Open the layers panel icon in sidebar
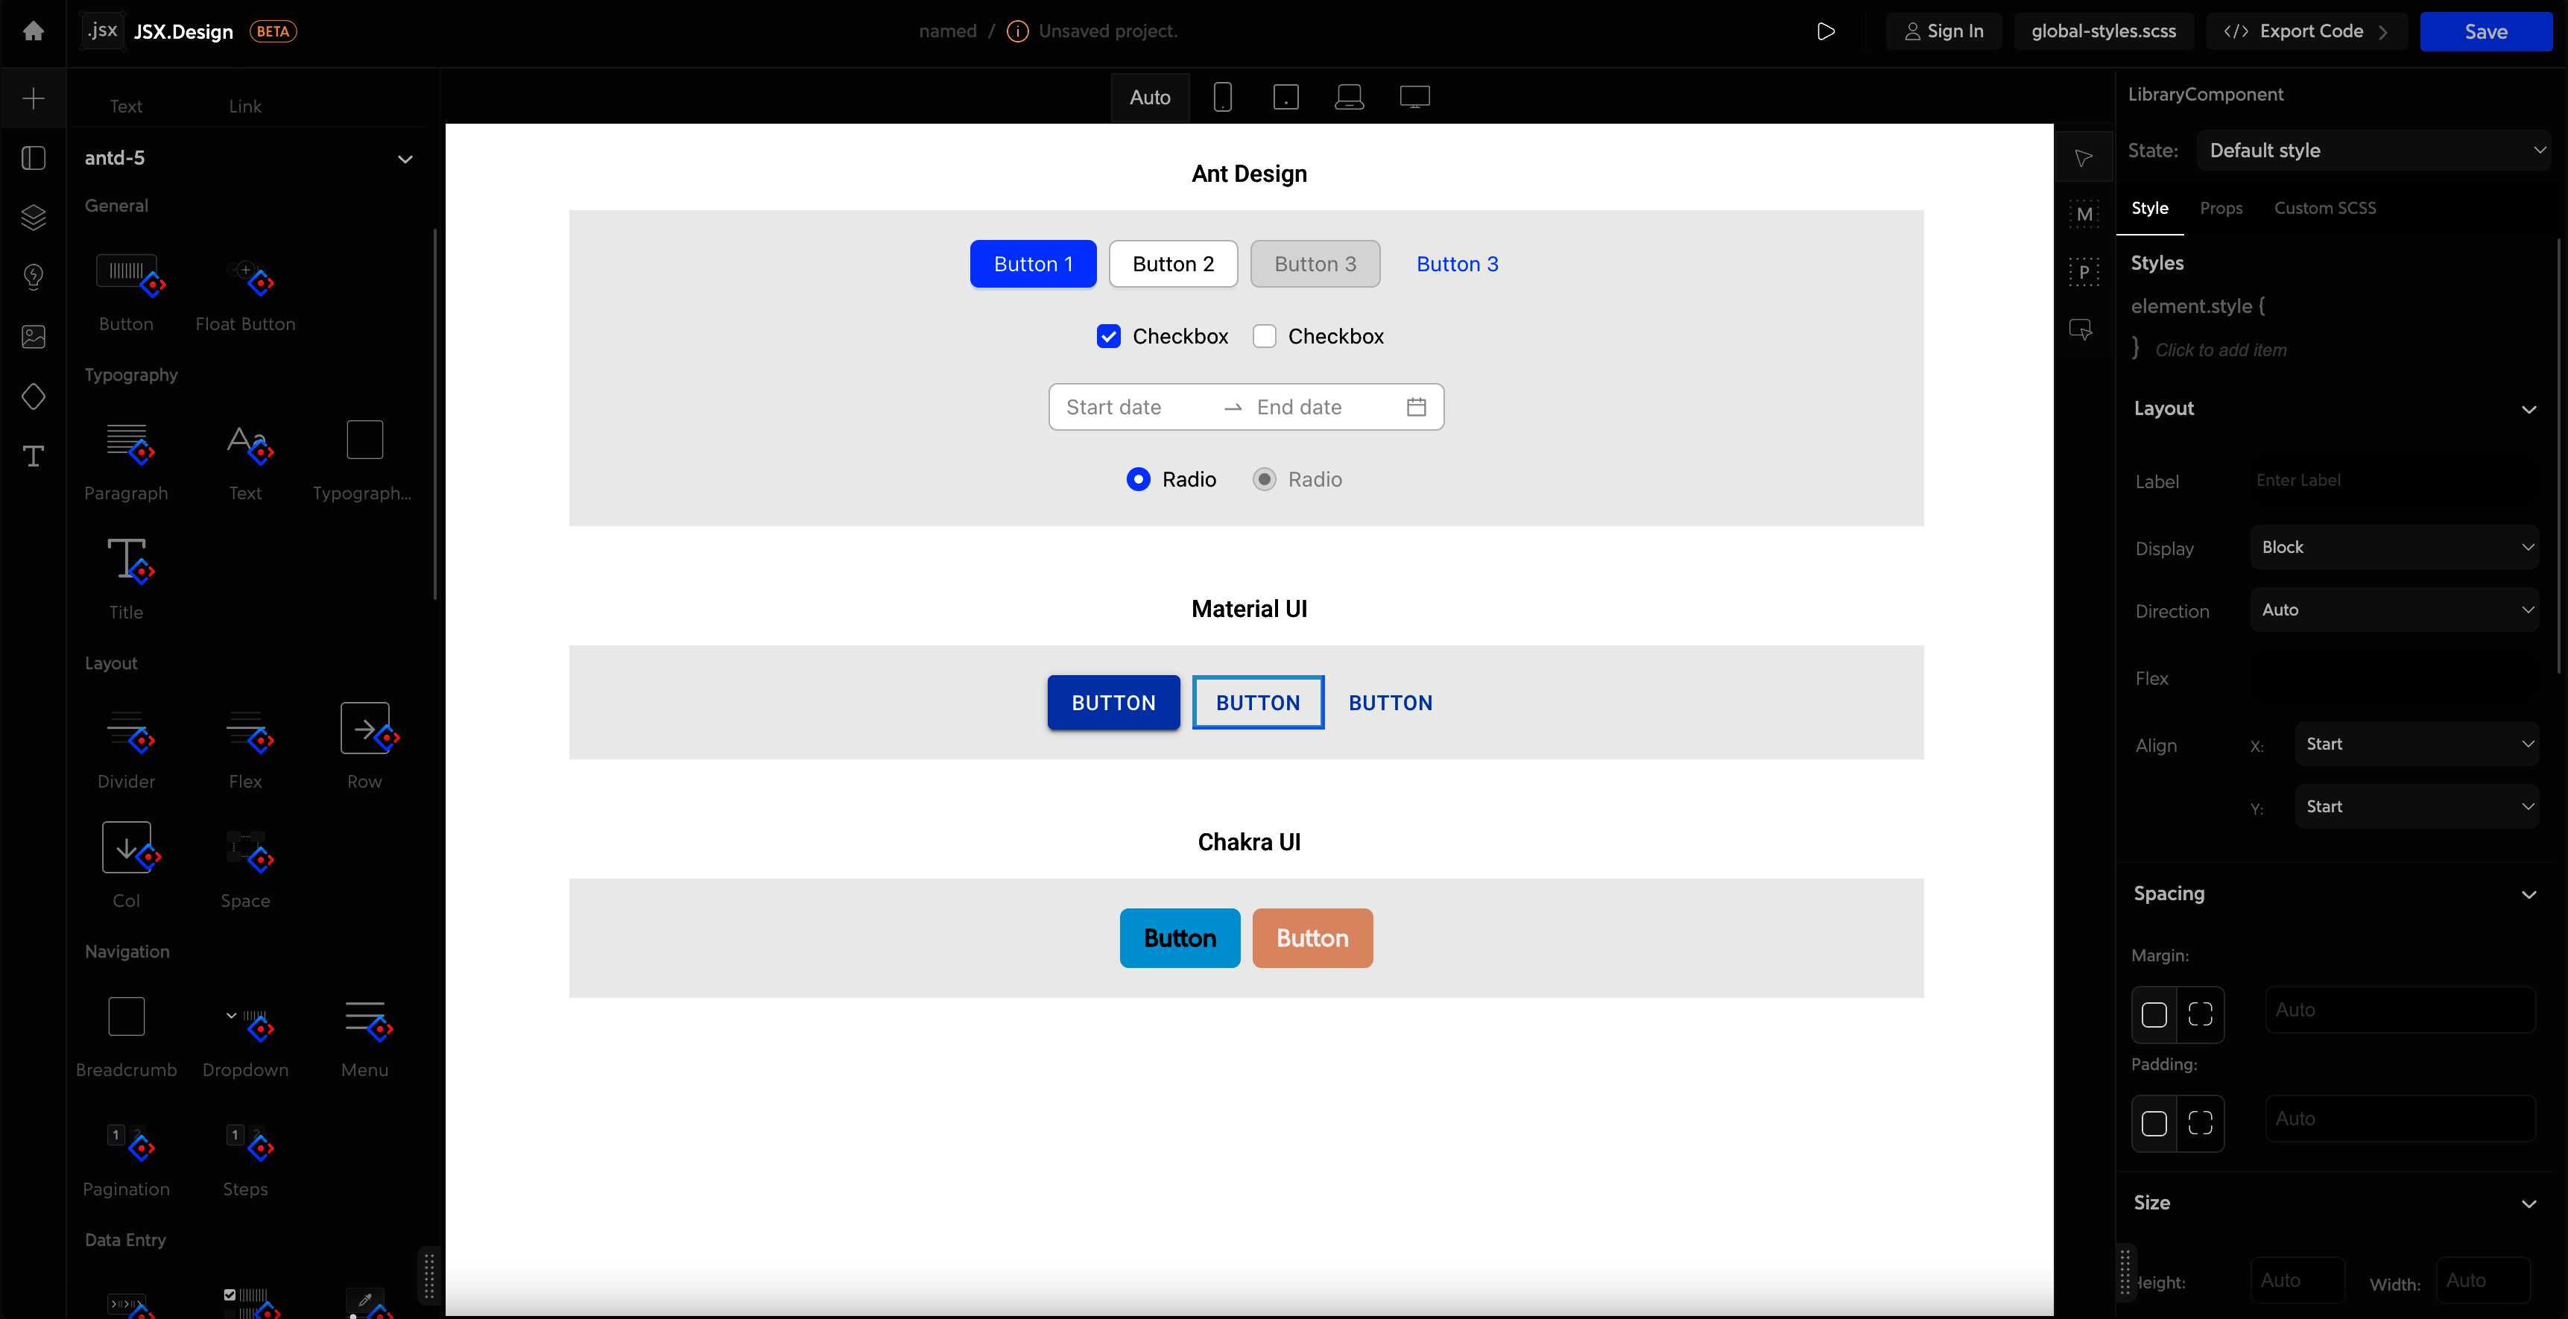 click(33, 218)
